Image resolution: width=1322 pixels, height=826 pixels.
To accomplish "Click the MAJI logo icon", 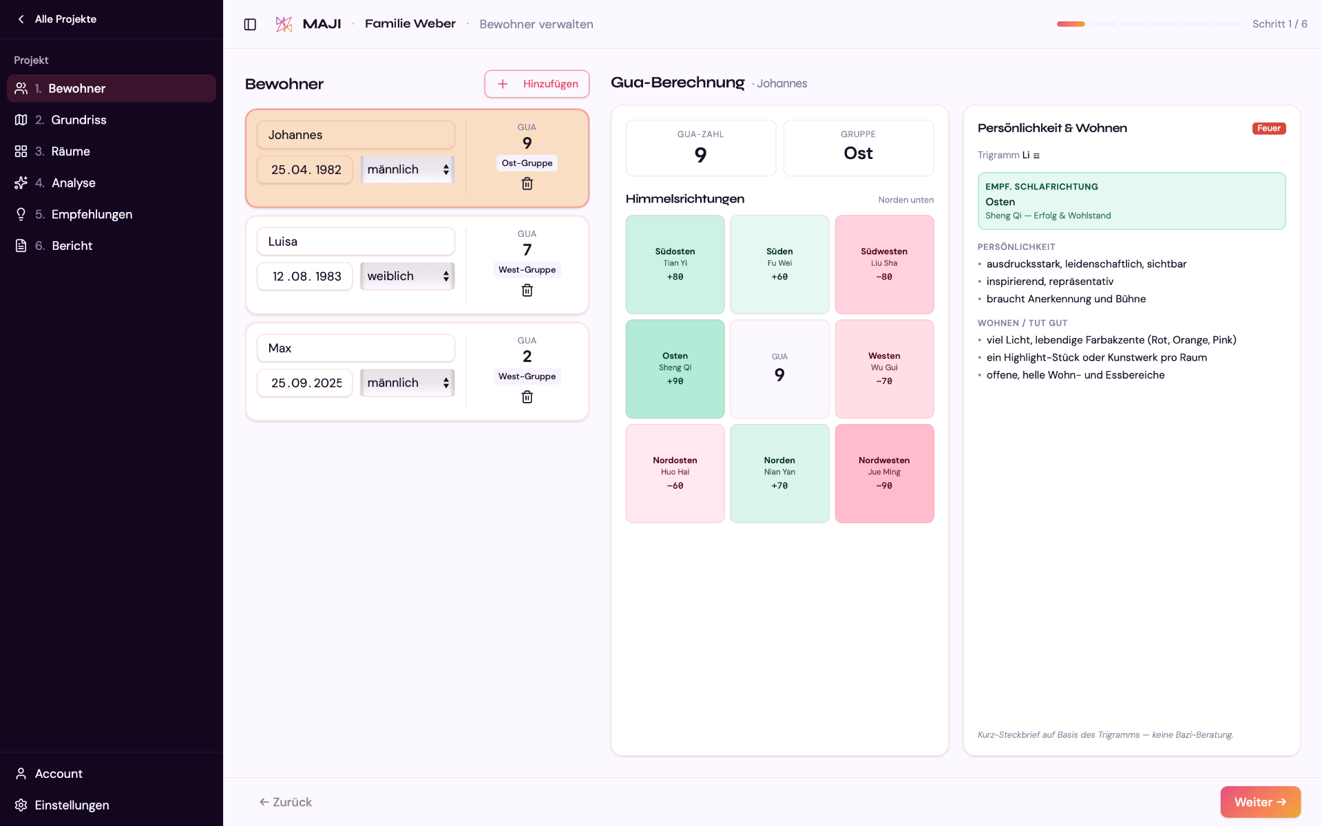I will pyautogui.click(x=284, y=24).
